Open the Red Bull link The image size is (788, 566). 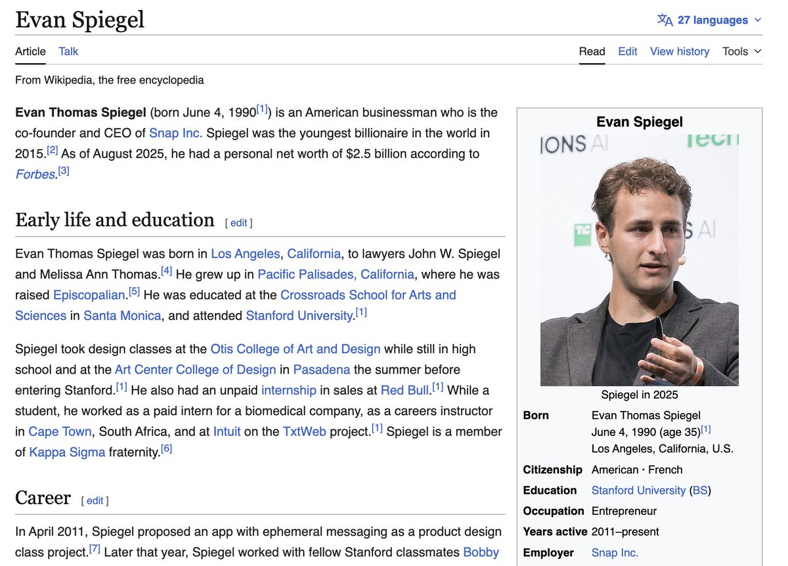click(x=405, y=391)
